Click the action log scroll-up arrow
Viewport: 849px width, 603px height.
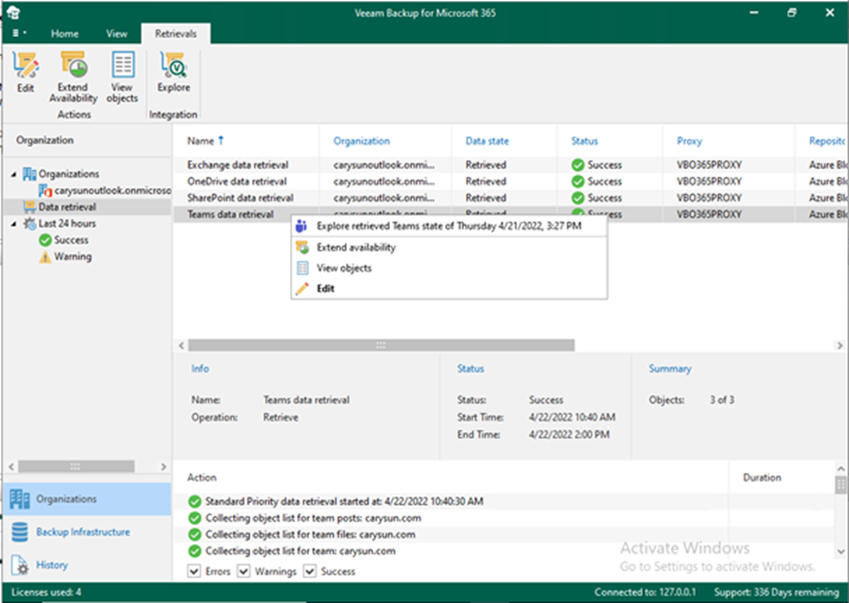pos(841,469)
